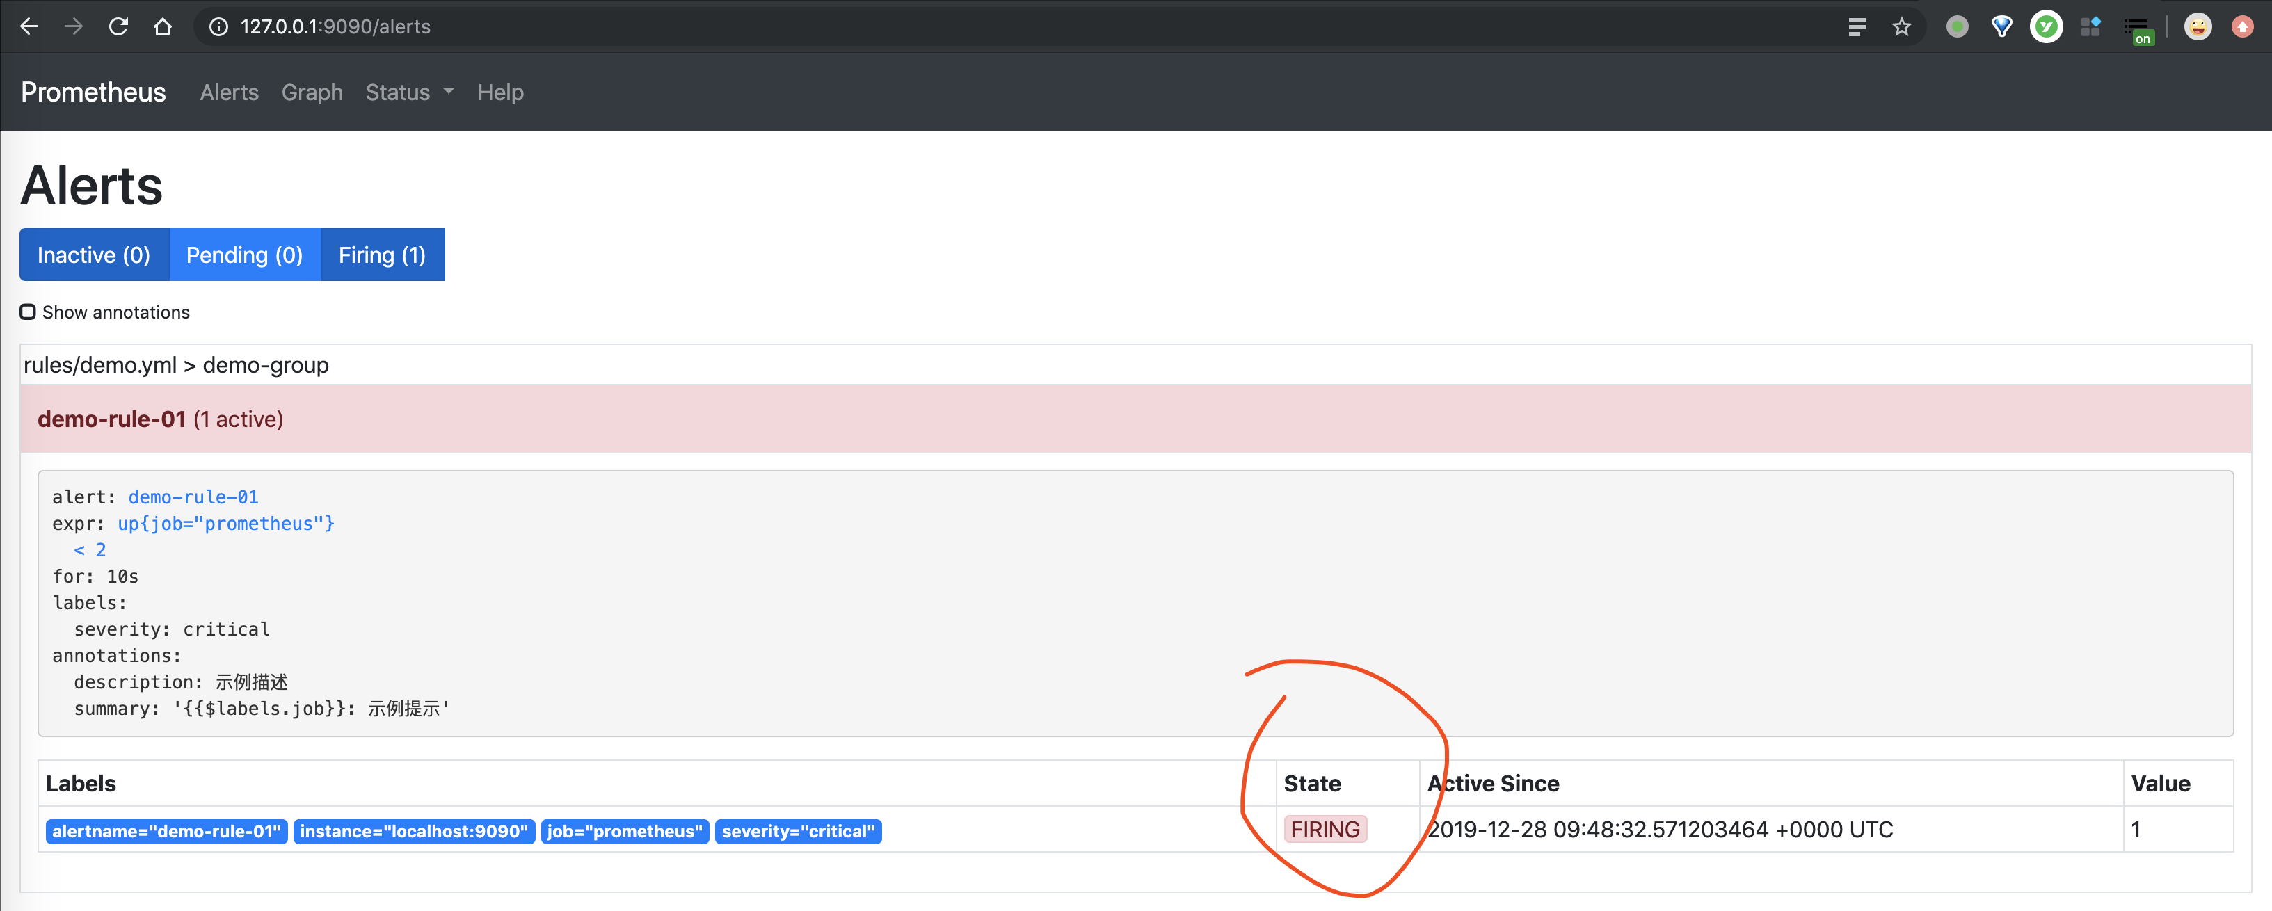Open the Graph nav item
The image size is (2272, 911).
pos(312,92)
